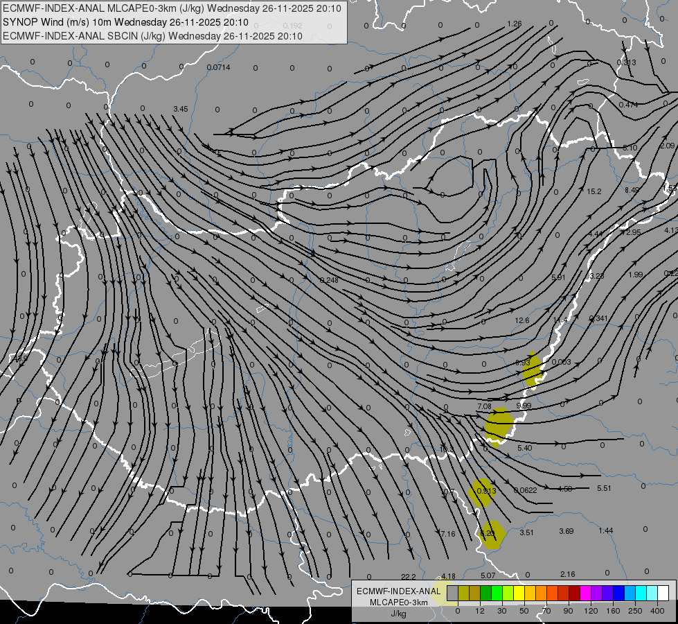Pick the dark green legend swatch
The image size is (678, 624).
click(x=486, y=593)
